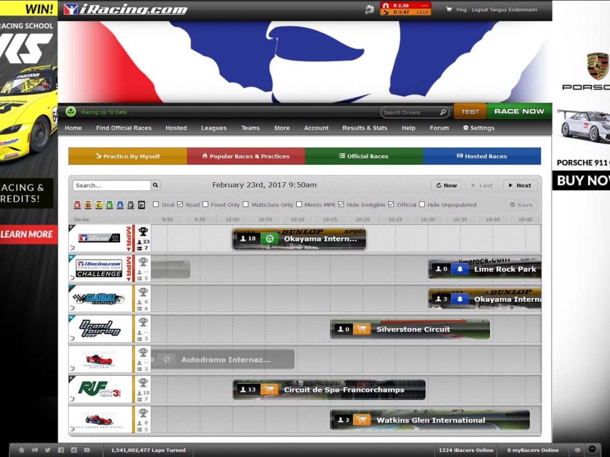Click the eye icon in bottom bar

[577, 450]
